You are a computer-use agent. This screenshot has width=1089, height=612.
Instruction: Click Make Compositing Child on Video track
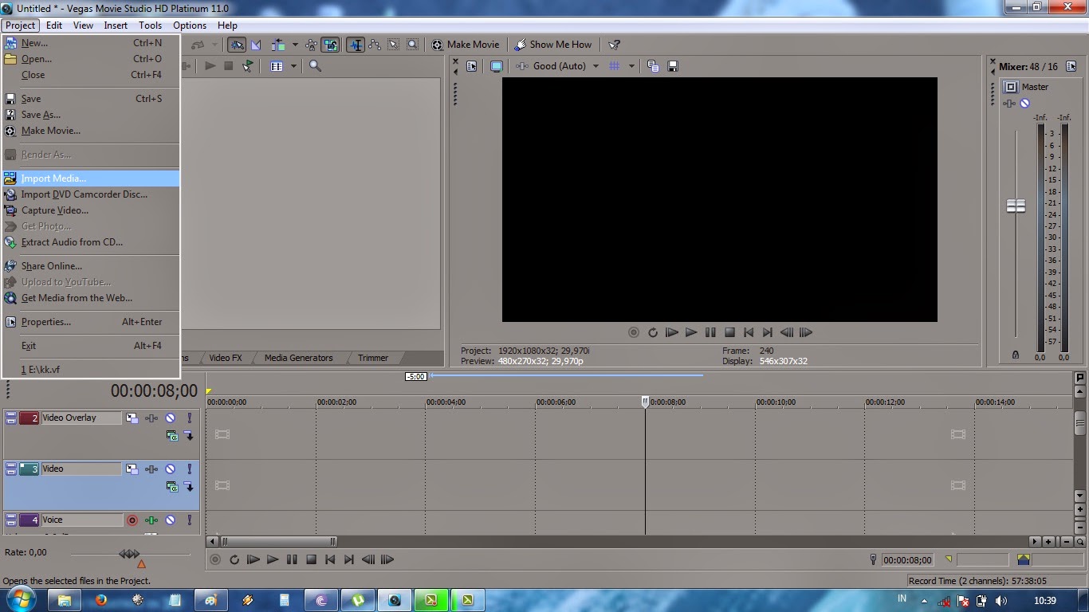pos(189,486)
